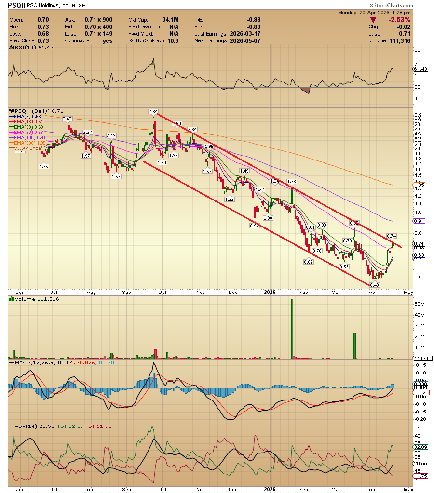
Task: Click the Open value 0.70
Action: point(43,20)
